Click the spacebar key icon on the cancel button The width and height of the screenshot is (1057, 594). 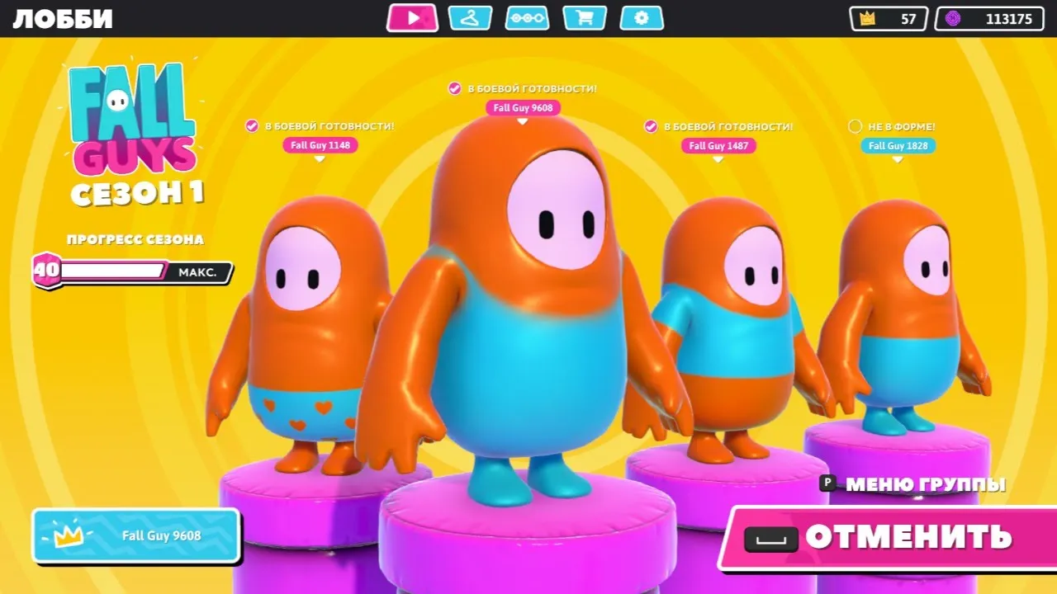click(771, 539)
